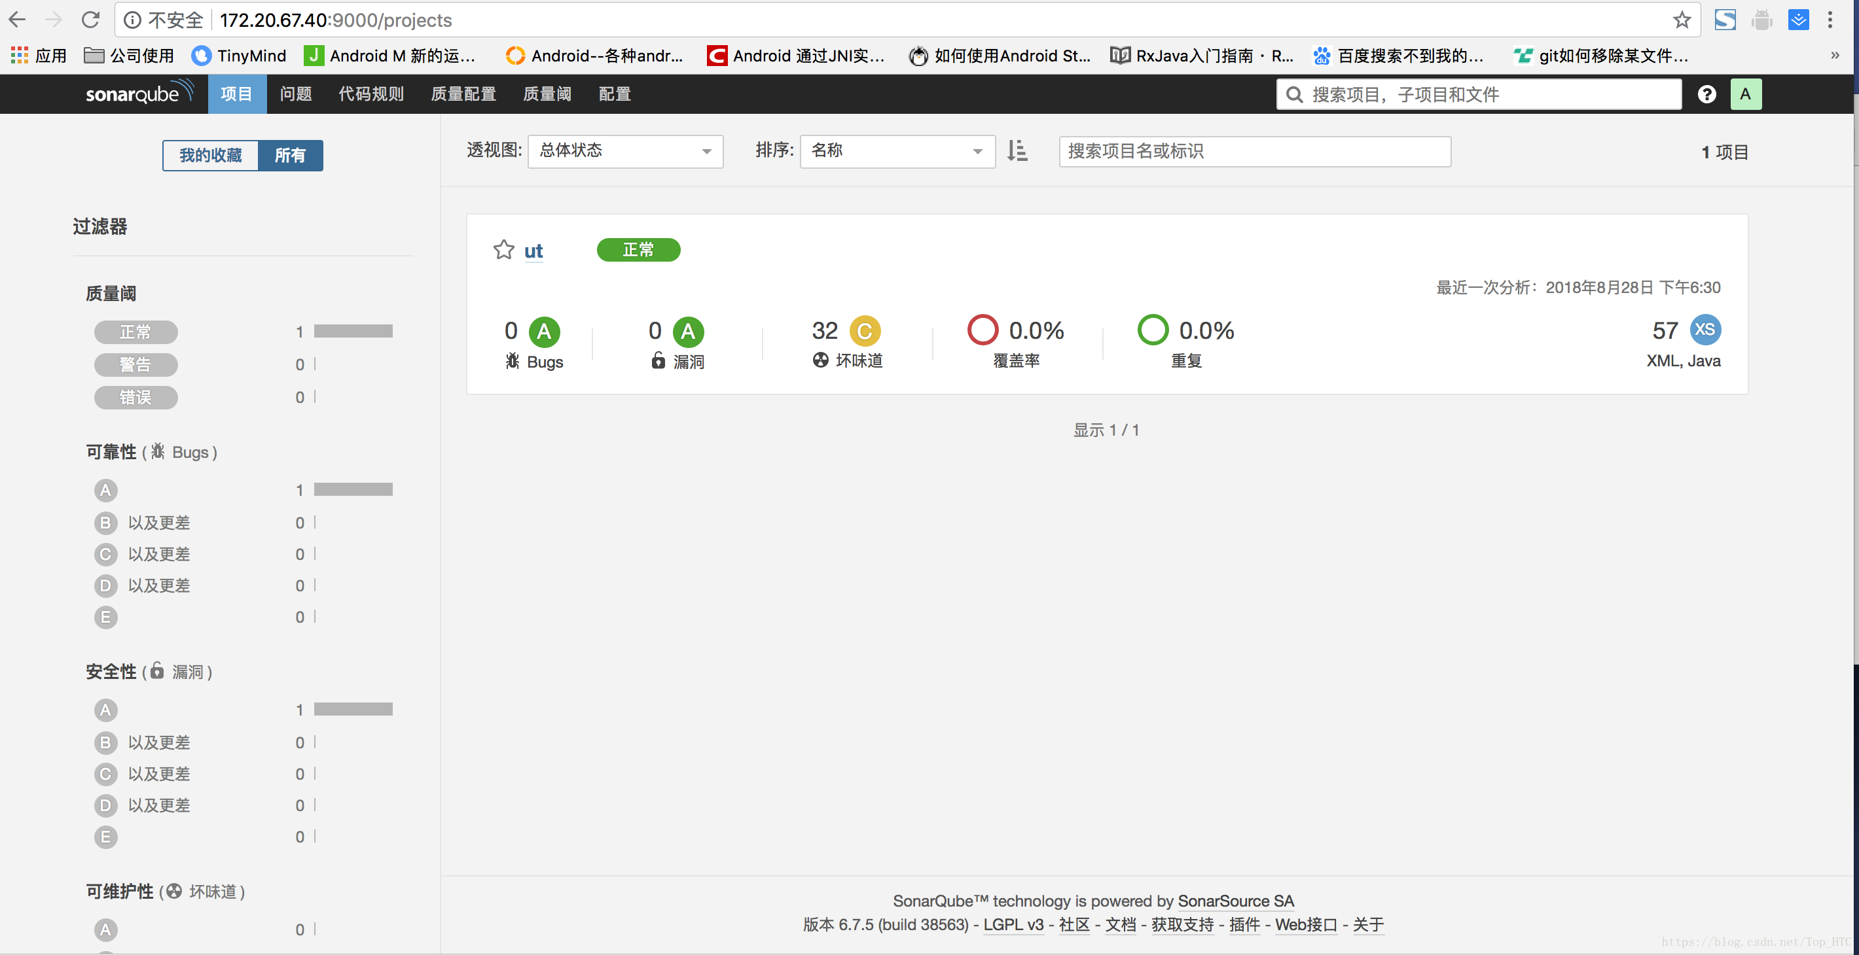
Task: Click site info icon in address bar
Action: (x=132, y=20)
